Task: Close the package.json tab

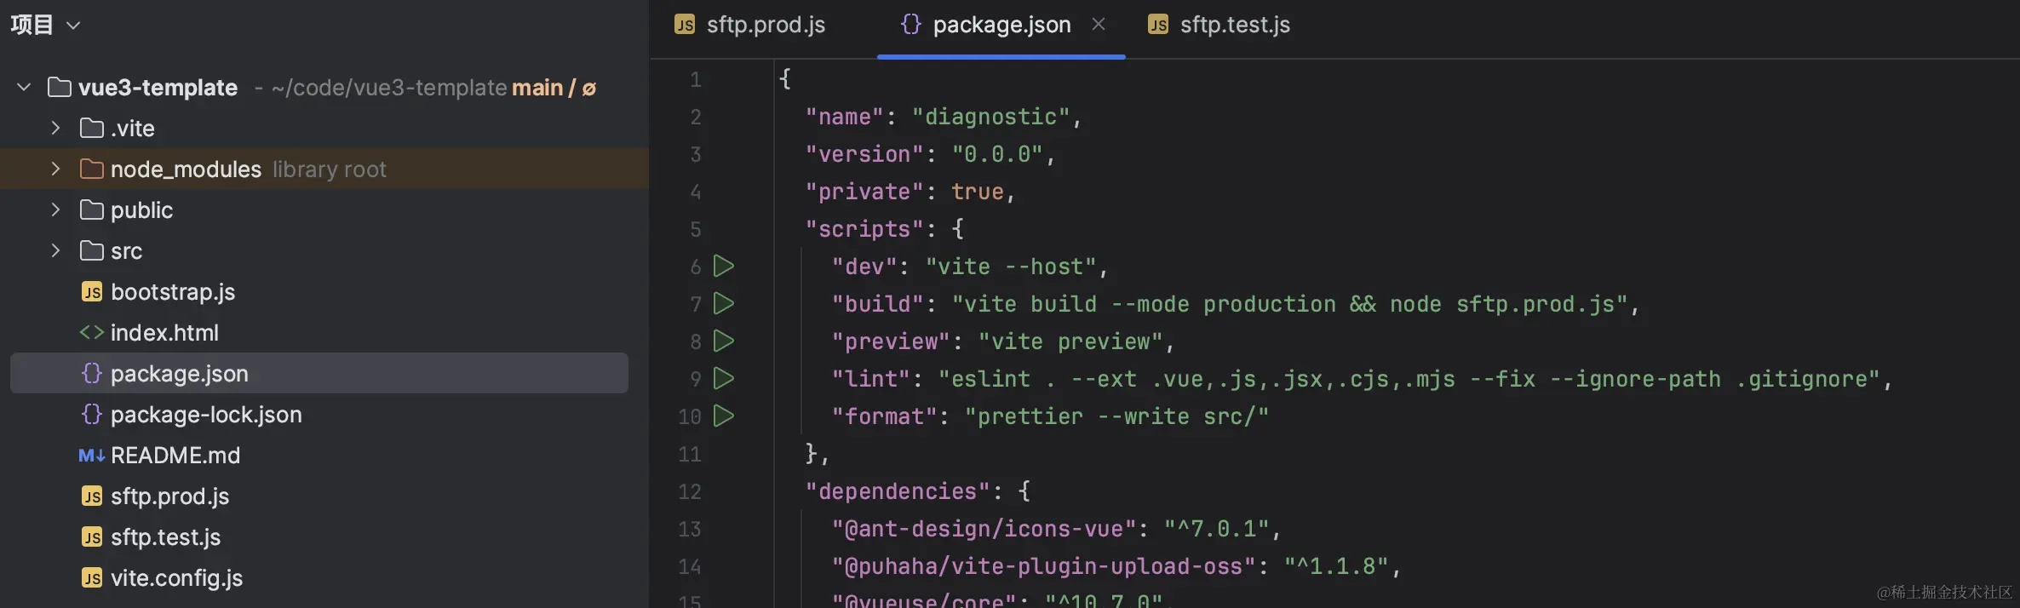Action: coord(1099,25)
